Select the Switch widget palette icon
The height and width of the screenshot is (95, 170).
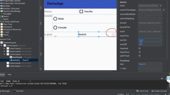(x=2, y=16)
